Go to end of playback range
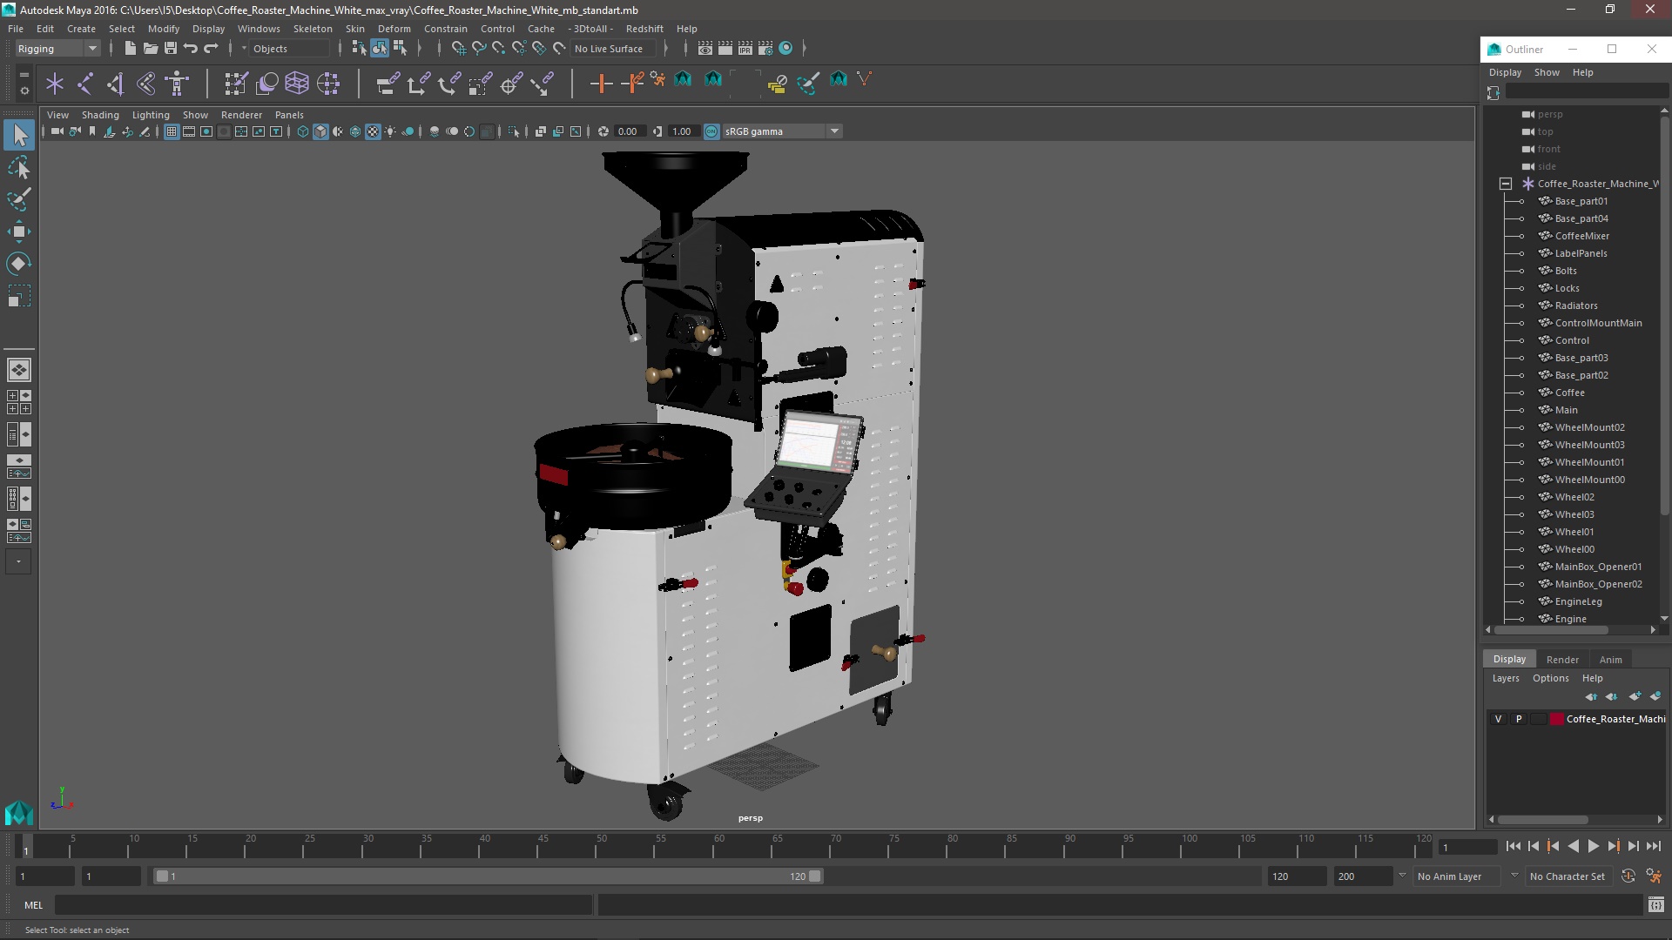The height and width of the screenshot is (940, 1672). (x=1653, y=846)
